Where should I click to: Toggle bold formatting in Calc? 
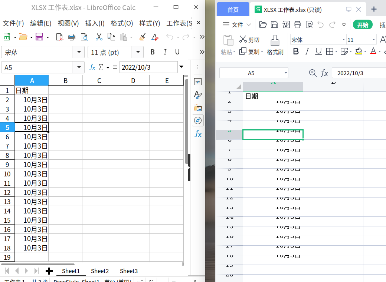point(152,52)
